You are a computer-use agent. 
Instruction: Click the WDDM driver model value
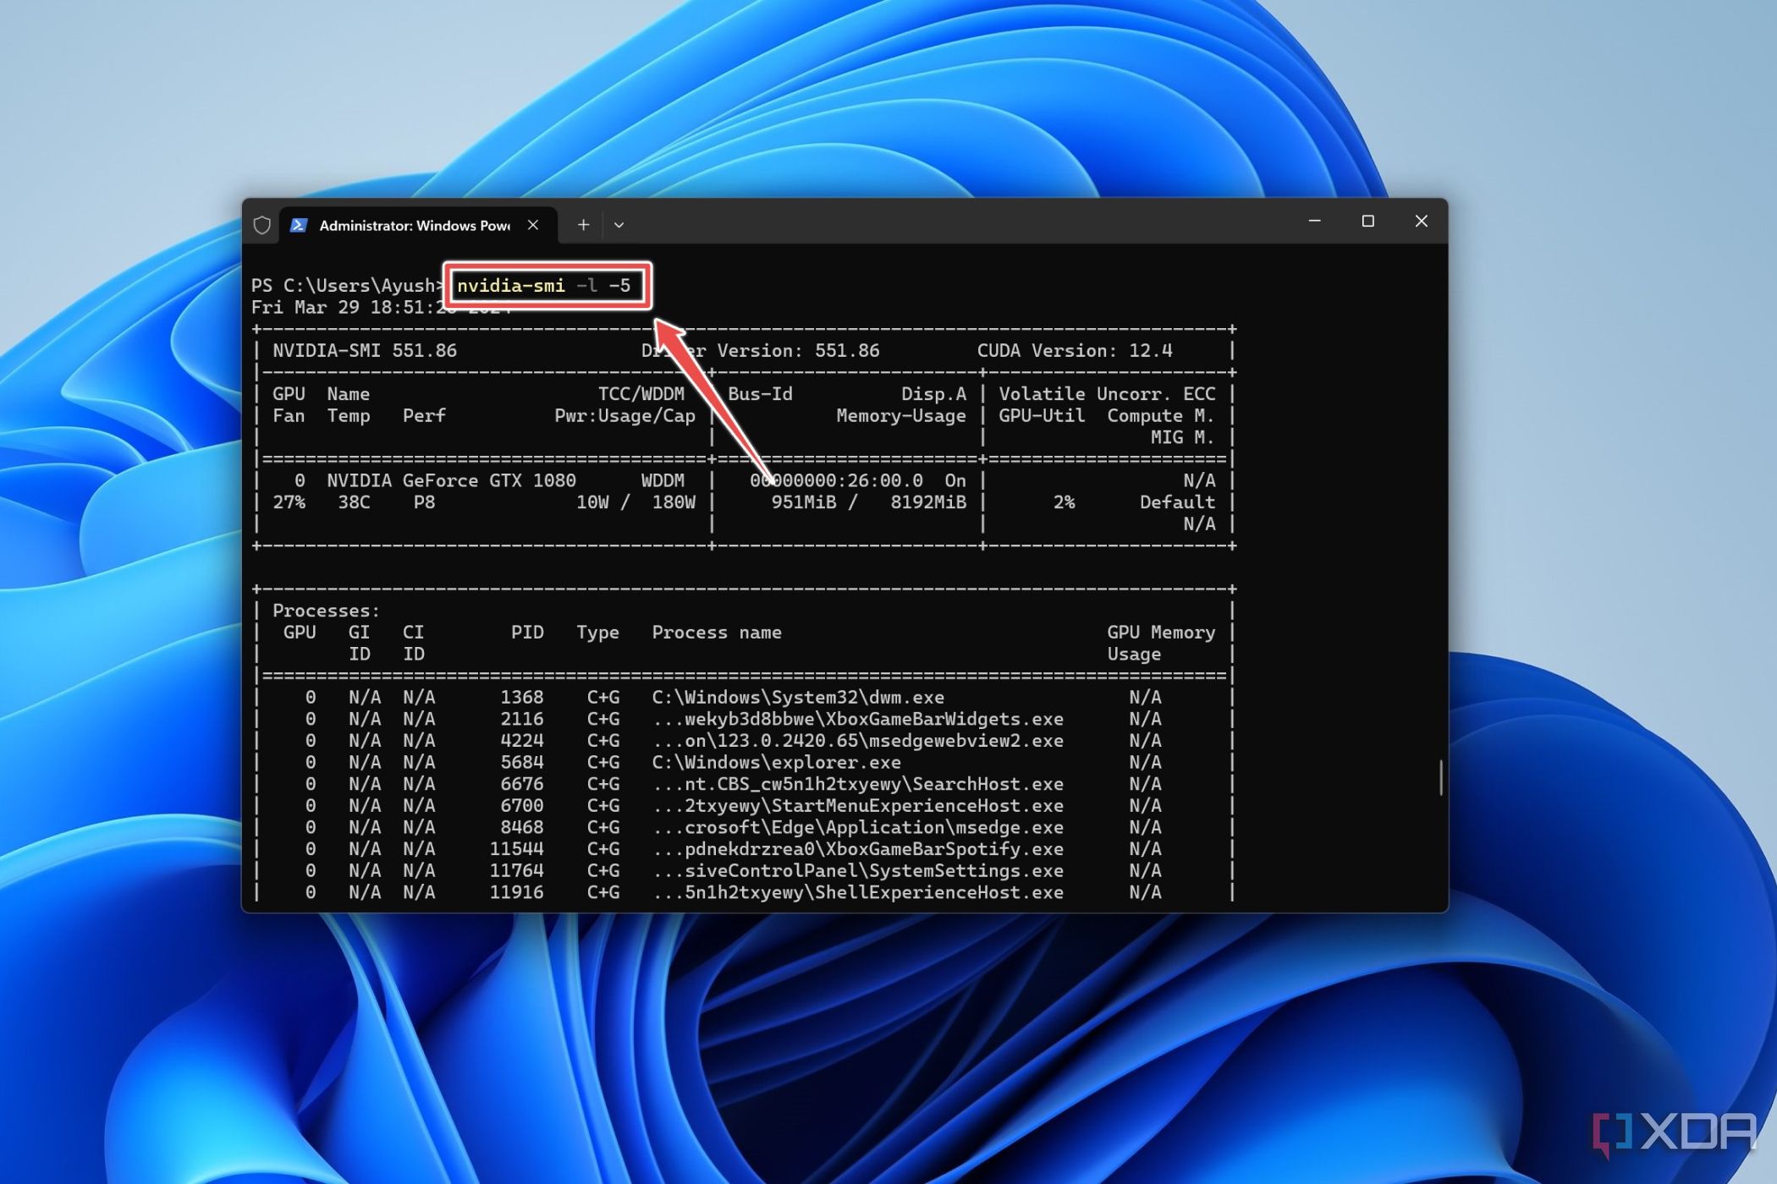pos(663,480)
